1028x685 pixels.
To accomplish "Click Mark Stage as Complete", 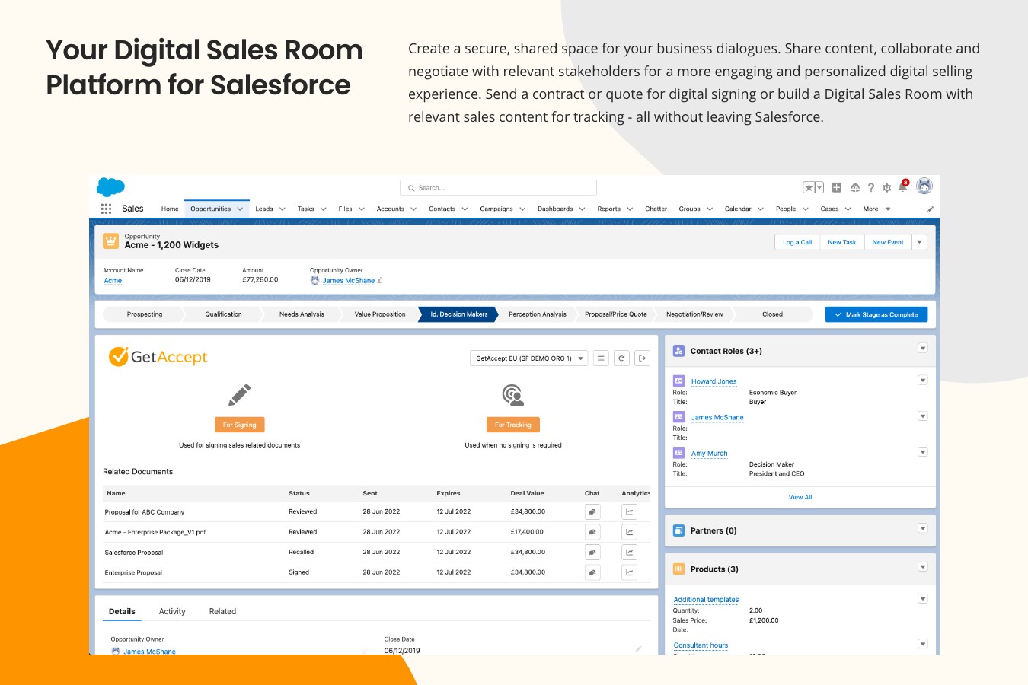I will click(876, 314).
